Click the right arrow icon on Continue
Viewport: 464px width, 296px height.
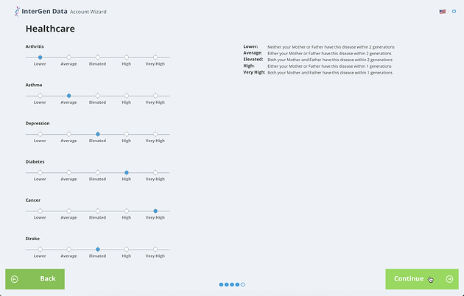(449, 279)
